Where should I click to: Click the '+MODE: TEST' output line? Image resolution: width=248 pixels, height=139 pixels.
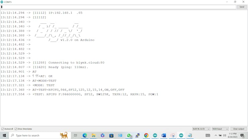[43, 85]
